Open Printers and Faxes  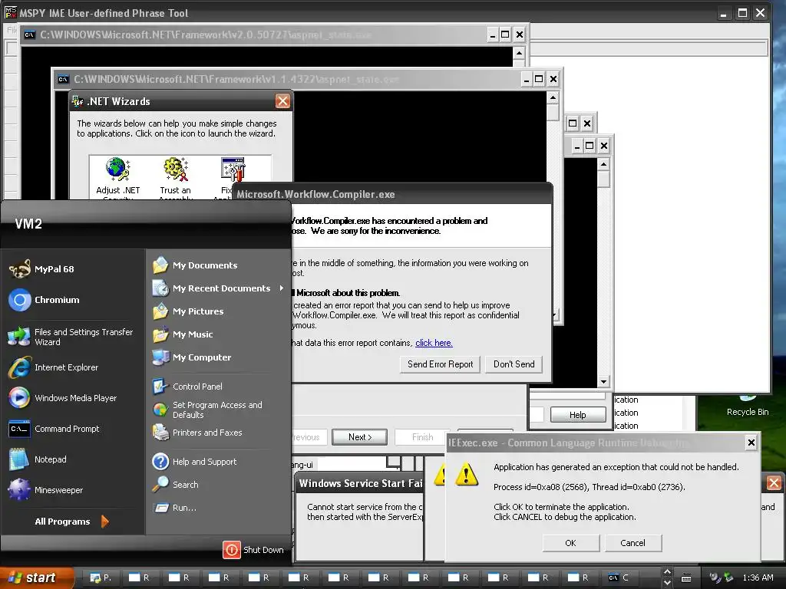[197, 433]
